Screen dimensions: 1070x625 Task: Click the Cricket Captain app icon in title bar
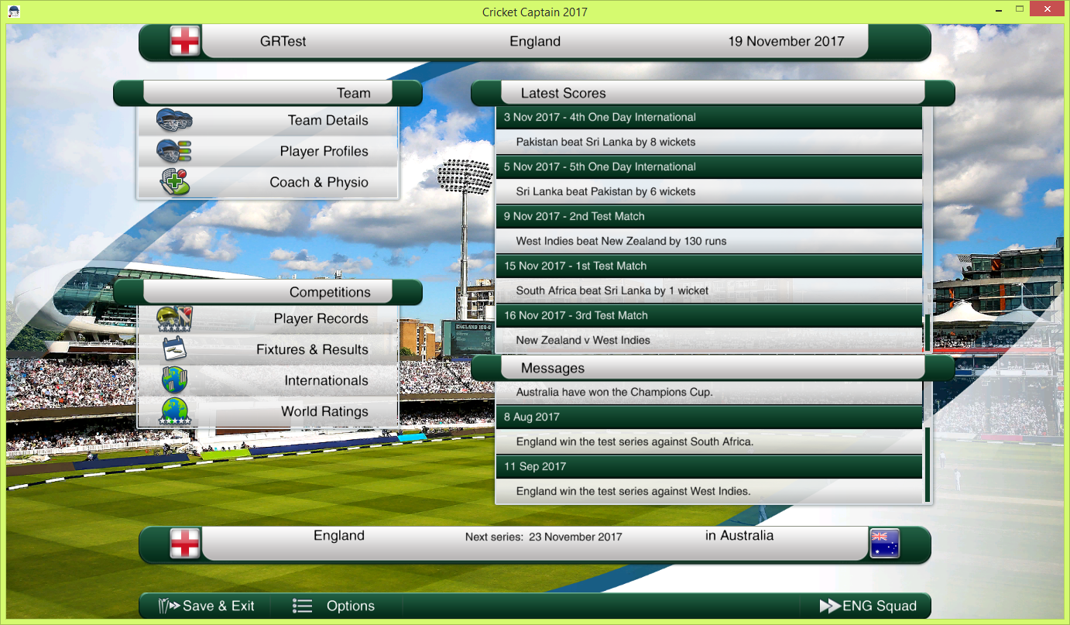tap(13, 12)
